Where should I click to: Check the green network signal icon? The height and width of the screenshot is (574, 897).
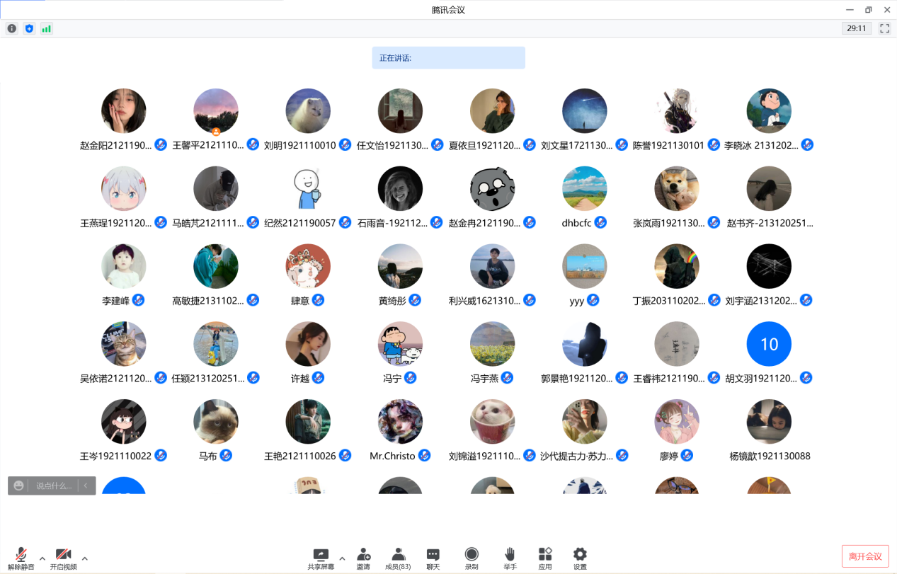[x=47, y=28]
